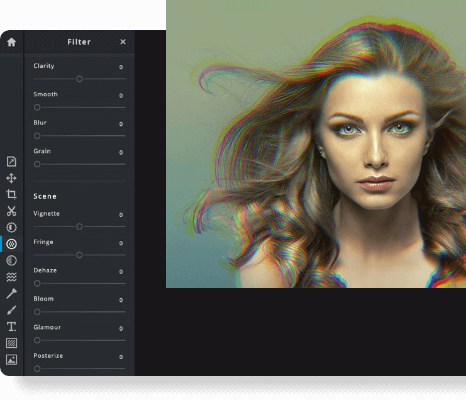Click the Clarity slider handle

point(79,79)
